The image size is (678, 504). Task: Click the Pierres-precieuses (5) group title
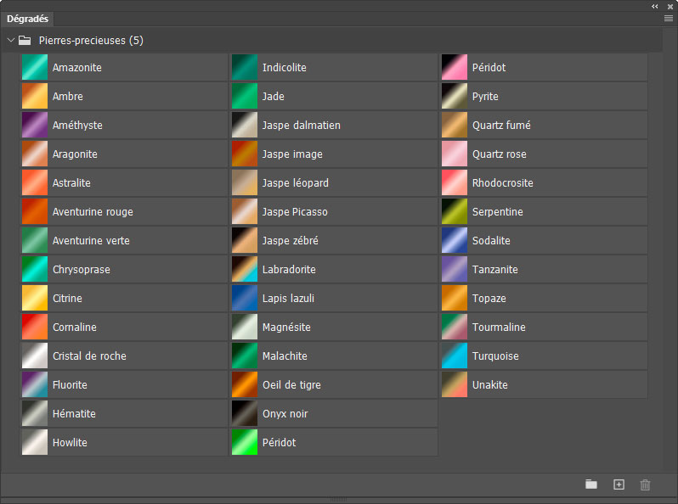(x=91, y=40)
